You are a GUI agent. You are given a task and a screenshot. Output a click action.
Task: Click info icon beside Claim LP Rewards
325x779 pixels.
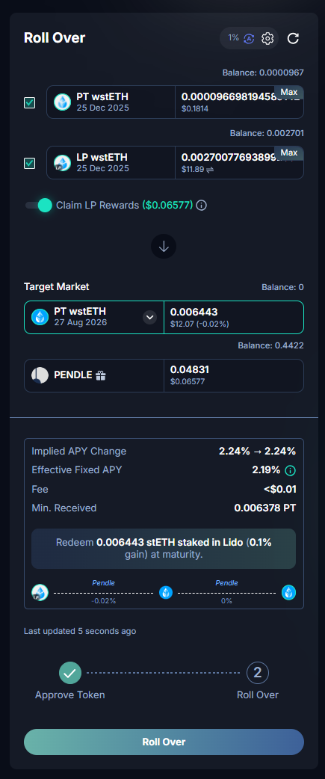click(201, 205)
